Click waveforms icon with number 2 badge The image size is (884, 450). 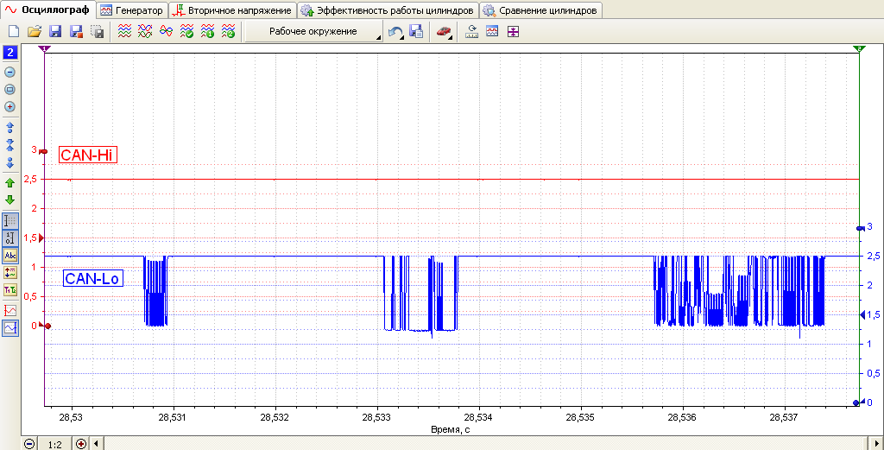click(228, 32)
